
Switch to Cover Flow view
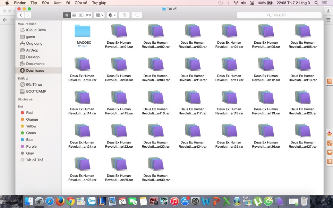pos(88,15)
